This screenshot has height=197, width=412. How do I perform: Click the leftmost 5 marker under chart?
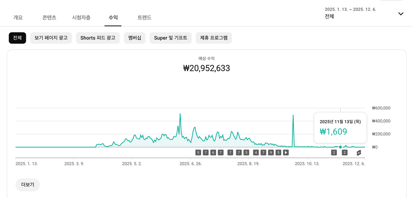coord(198,152)
